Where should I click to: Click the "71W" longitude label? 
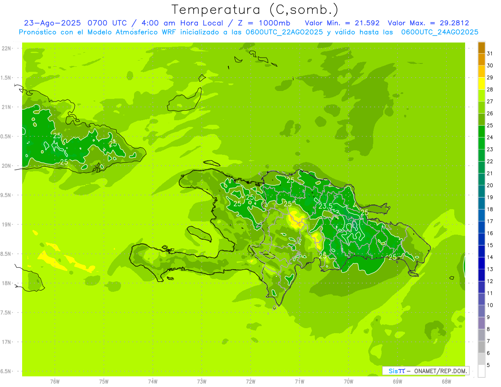[299, 382]
